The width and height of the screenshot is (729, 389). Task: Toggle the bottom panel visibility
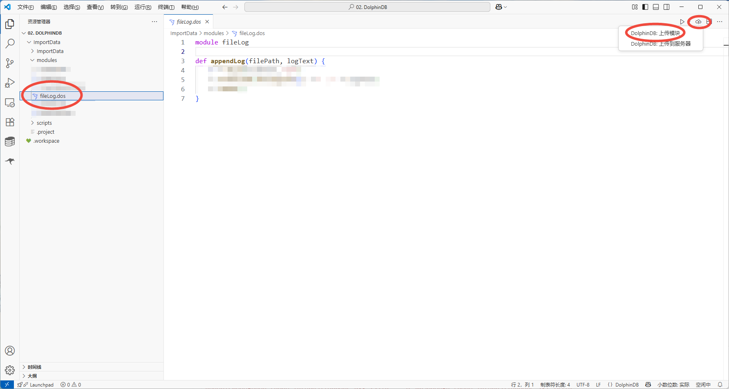pos(656,7)
